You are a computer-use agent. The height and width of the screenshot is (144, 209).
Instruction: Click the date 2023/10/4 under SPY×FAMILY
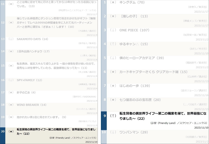[x=92, y=88]
